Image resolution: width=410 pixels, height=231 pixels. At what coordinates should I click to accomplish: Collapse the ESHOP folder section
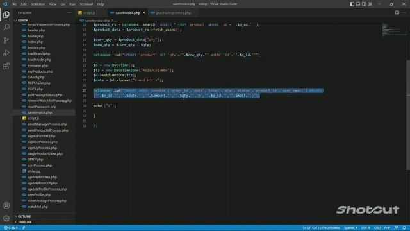point(23,20)
